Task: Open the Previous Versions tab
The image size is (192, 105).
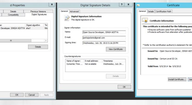Action: [38, 12]
